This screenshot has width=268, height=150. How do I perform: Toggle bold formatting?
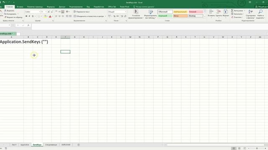(x=26, y=16)
